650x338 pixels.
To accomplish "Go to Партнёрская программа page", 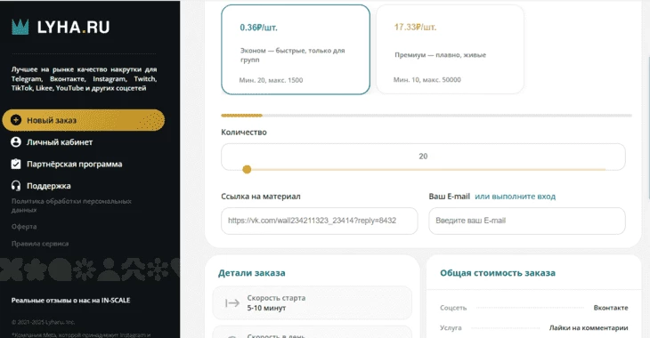I will pos(74,164).
